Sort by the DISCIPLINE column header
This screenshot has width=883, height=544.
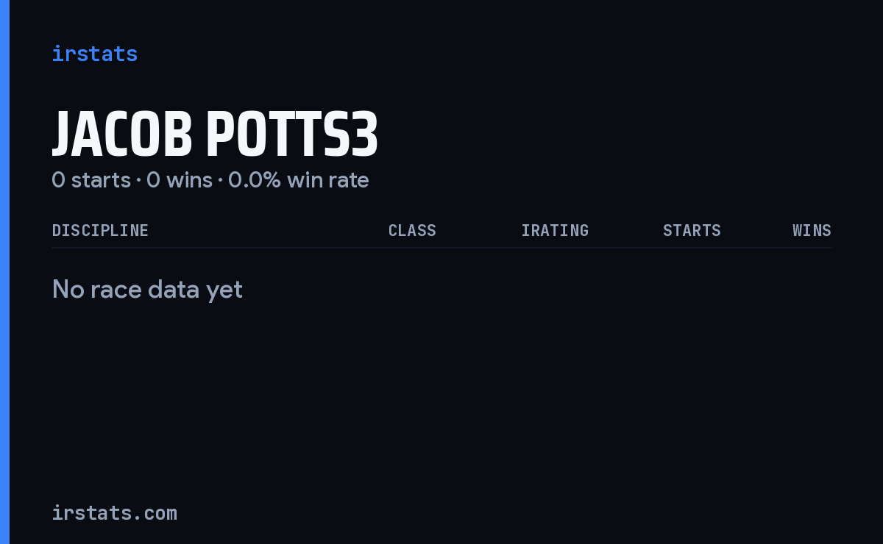click(x=100, y=230)
